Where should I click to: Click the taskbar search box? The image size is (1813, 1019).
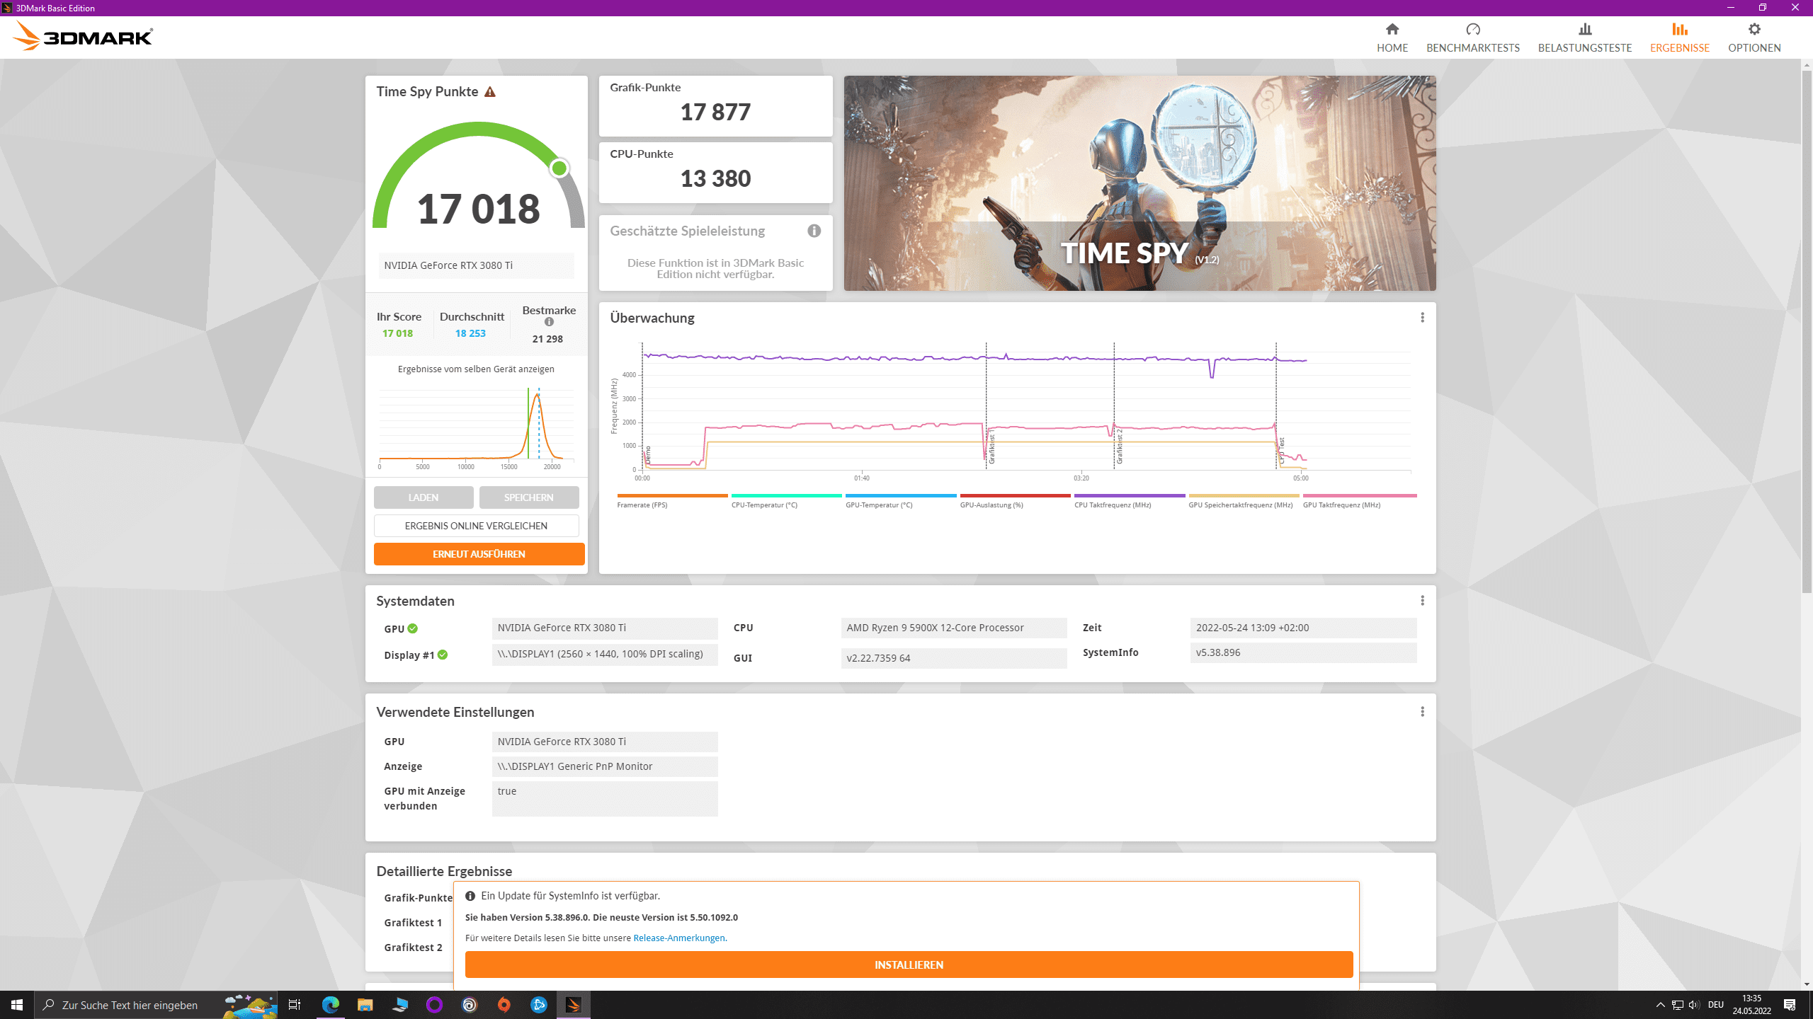[x=156, y=1005]
